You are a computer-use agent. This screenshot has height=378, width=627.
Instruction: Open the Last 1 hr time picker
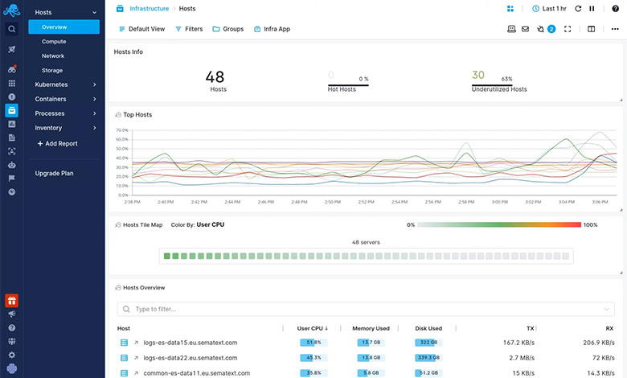549,8
